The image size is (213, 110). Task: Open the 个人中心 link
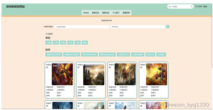pyautogui.click(x=199, y=6)
